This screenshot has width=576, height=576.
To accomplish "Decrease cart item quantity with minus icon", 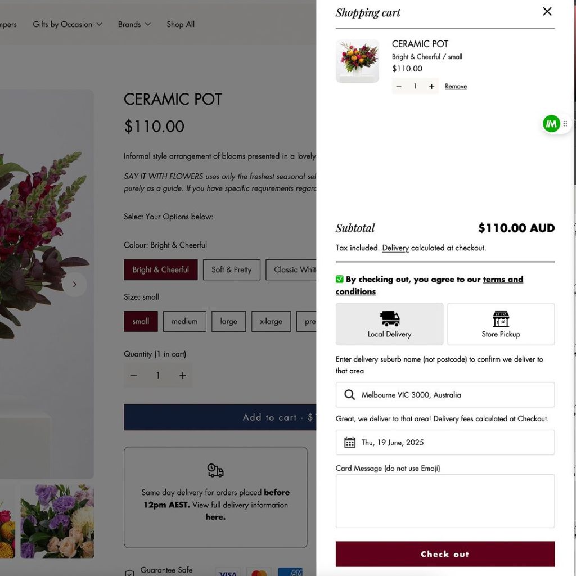I will point(399,86).
